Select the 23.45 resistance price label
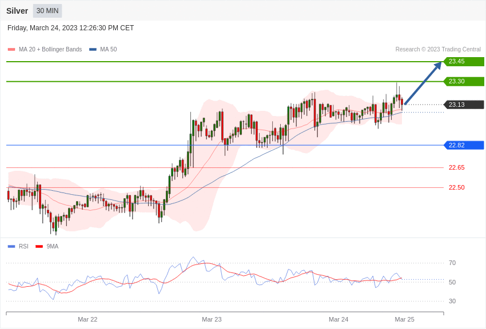Image resolution: width=486 pixels, height=329 pixels. (x=464, y=61)
